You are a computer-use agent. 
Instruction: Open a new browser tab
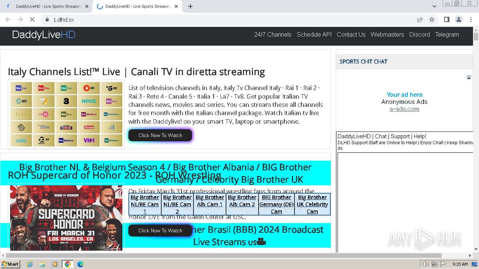coord(190,6)
